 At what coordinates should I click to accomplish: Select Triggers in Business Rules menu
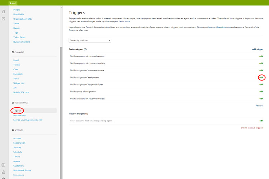pos(17,111)
